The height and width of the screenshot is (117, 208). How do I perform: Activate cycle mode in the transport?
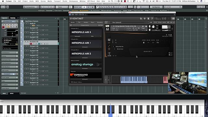coord(80,7)
